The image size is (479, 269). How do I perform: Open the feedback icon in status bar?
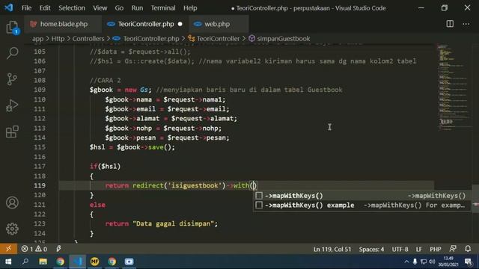tap(453, 249)
